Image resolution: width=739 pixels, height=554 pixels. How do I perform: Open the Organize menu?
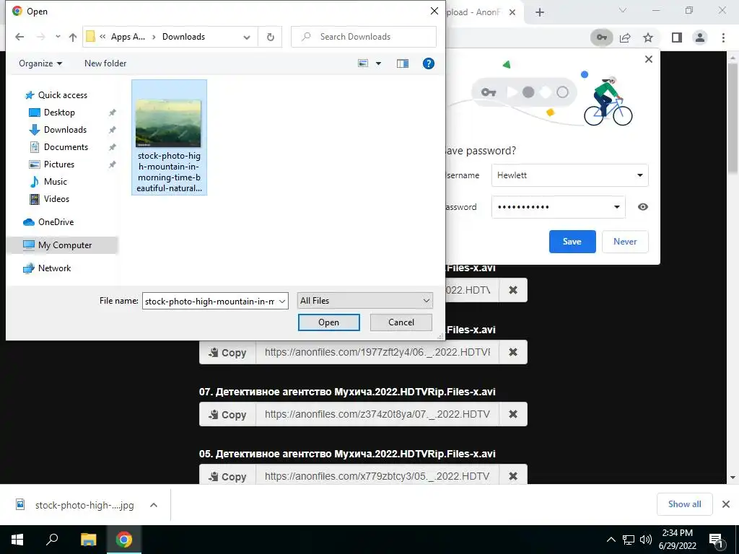click(x=40, y=63)
